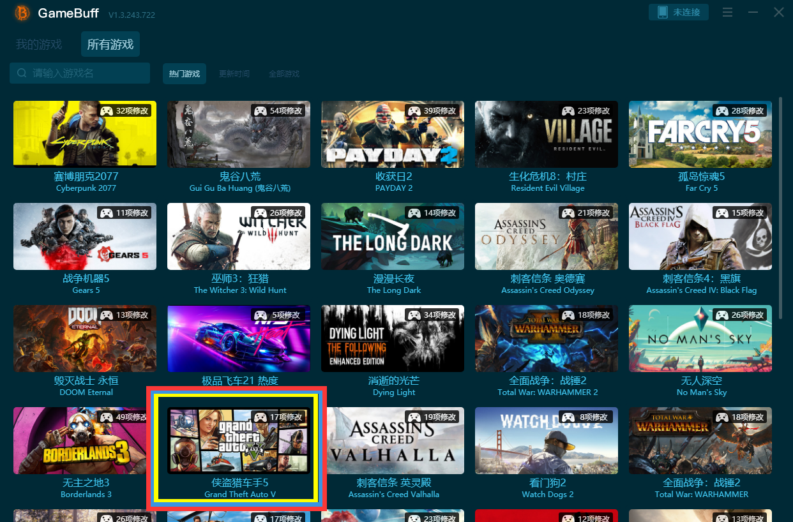Click the Assassin's Creed Valhalla subtitle text
This screenshot has height=522, width=793.
(x=394, y=495)
